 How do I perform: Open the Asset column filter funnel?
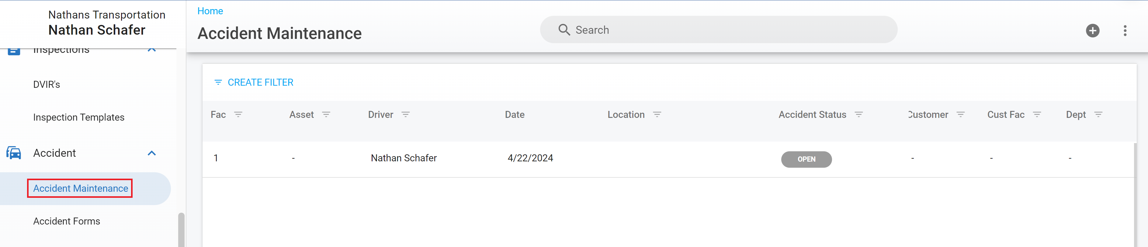pyautogui.click(x=327, y=114)
